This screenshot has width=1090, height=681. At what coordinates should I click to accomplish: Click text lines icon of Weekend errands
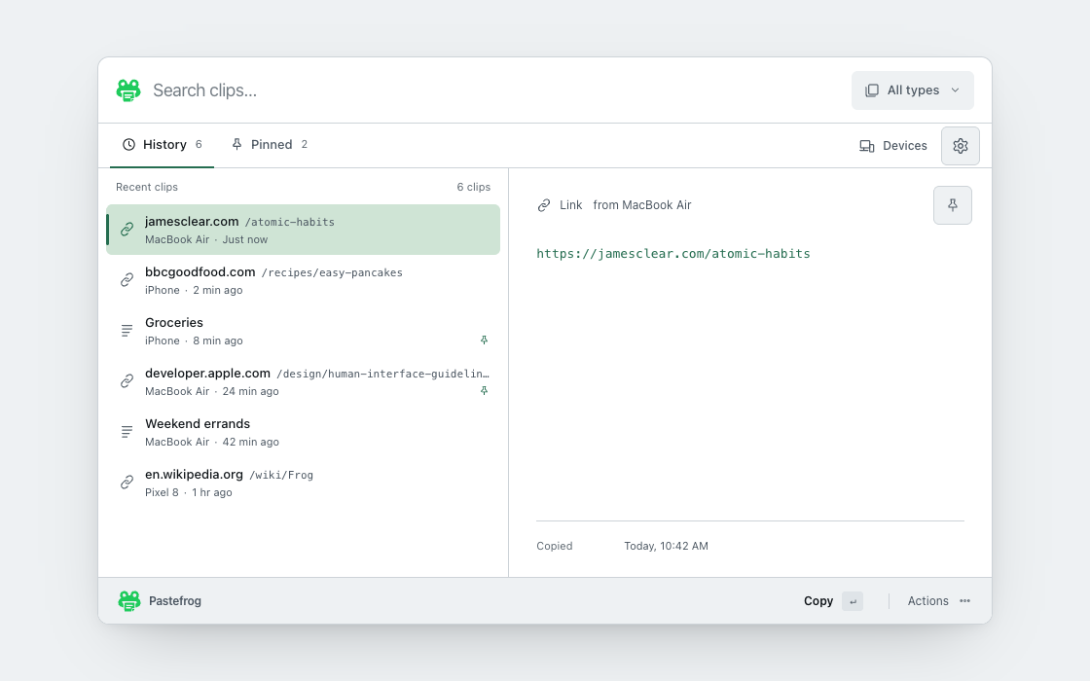click(127, 432)
